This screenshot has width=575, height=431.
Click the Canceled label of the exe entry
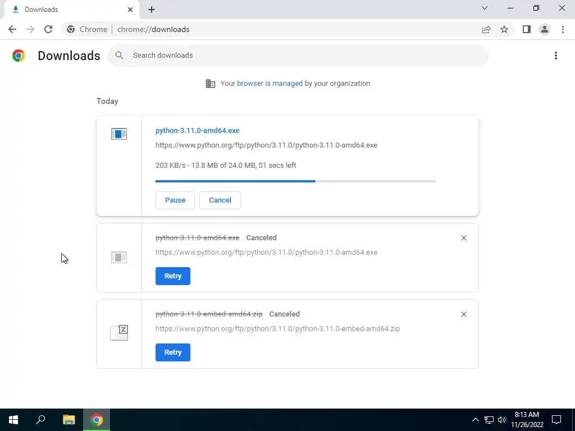tap(262, 238)
